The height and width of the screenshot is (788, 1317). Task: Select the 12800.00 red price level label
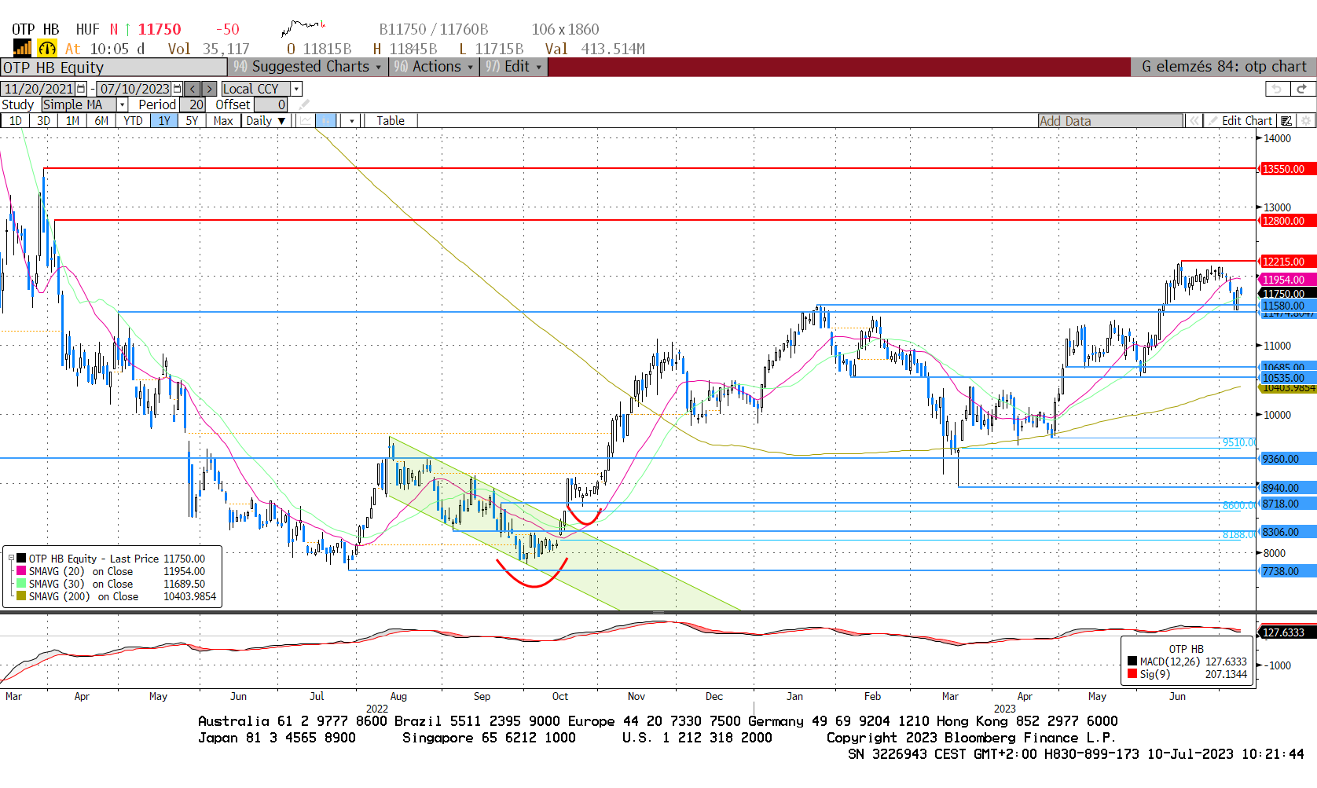pos(1288,221)
